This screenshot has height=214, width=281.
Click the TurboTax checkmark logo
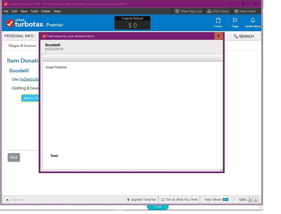10,23
